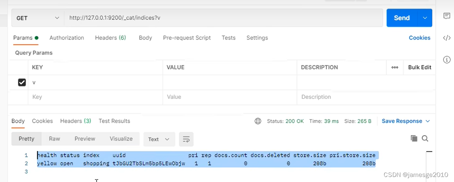Click the empty Value placeholder field
This screenshot has width=454, height=182.
230,97
